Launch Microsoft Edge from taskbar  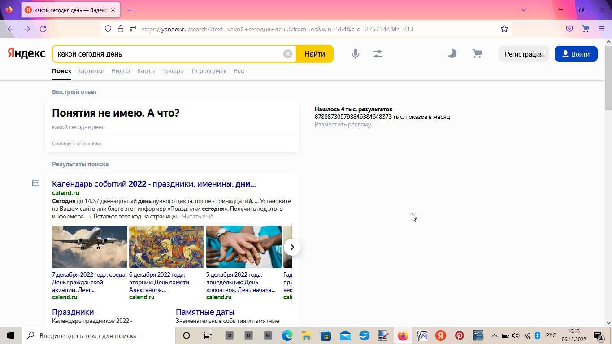click(x=287, y=335)
